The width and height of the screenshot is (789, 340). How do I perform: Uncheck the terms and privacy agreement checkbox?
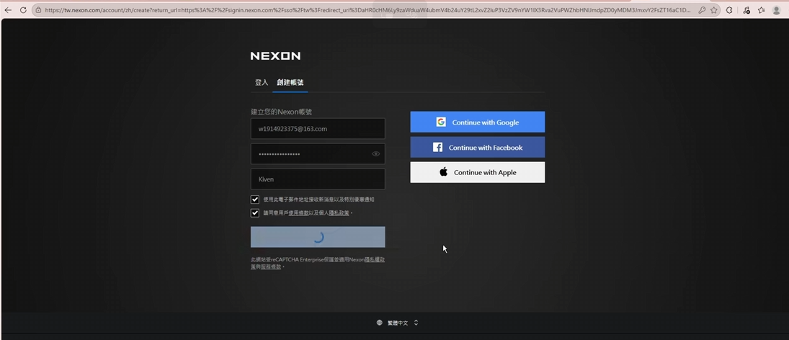tap(255, 213)
